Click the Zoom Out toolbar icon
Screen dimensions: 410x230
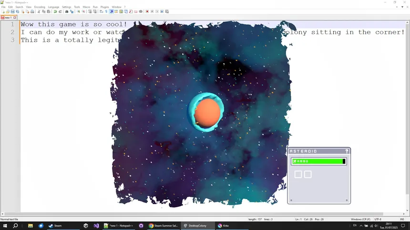83,11
